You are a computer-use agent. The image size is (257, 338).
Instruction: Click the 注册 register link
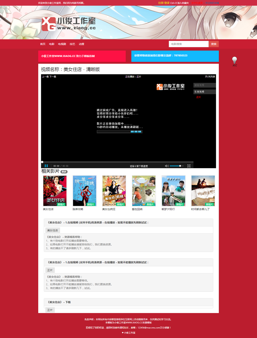[161, 3]
